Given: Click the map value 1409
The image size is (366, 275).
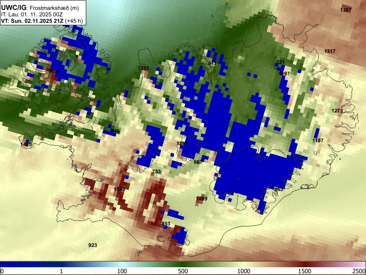Looking at the screenshot, I should coord(202,199).
